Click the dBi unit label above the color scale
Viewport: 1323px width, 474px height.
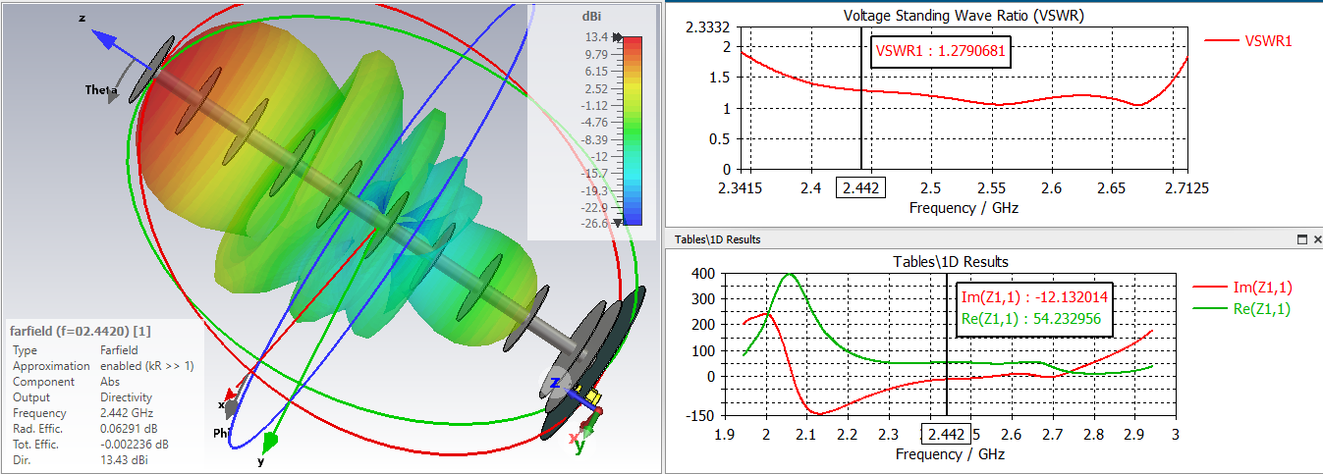(591, 16)
